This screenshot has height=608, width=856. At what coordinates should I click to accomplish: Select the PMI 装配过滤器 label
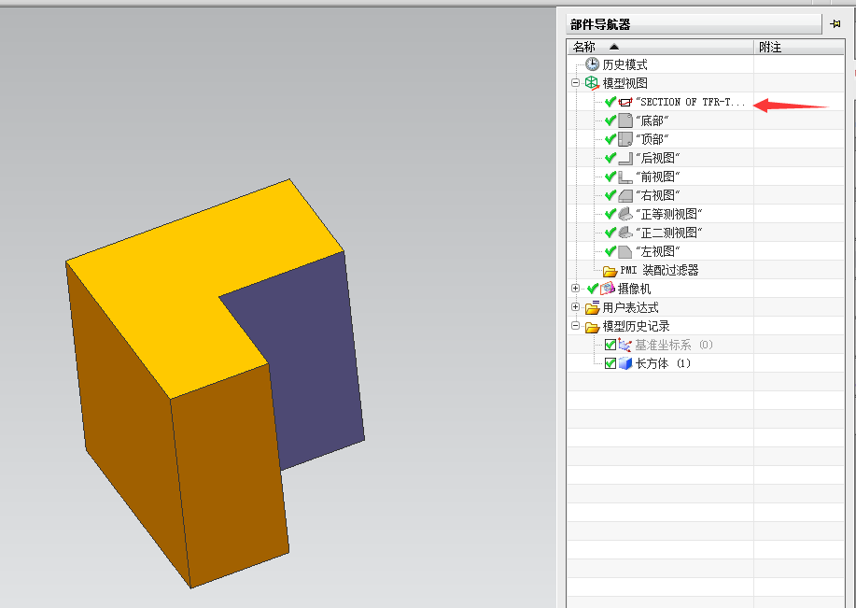659,270
